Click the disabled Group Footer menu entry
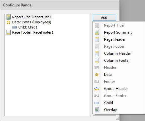This screenshot has width=145, height=121. [x=119, y=96]
